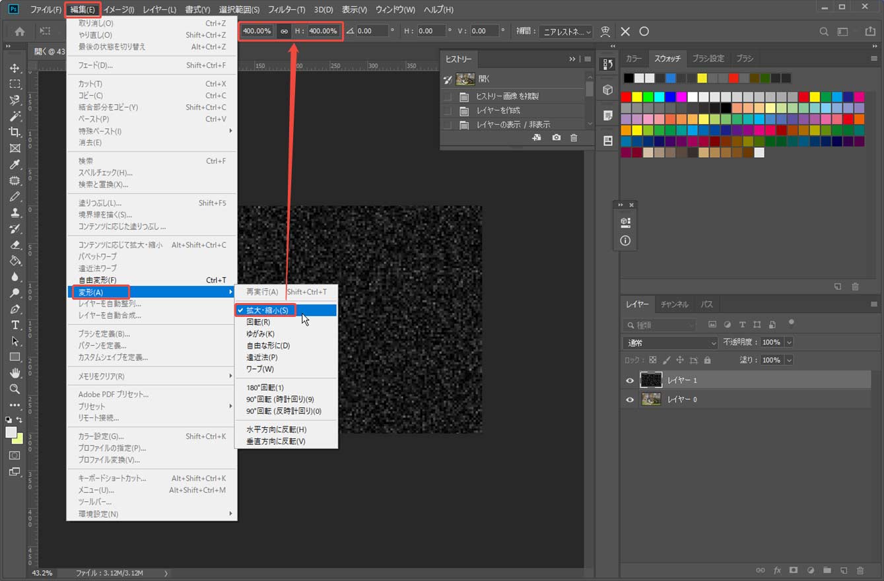The width and height of the screenshot is (884, 581).
Task: Choose 回転(R) from the transform submenu
Action: [258, 322]
